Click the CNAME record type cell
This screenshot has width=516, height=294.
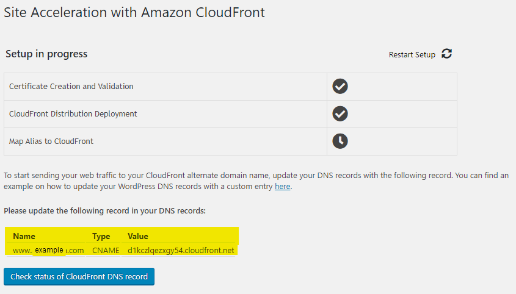(106, 250)
